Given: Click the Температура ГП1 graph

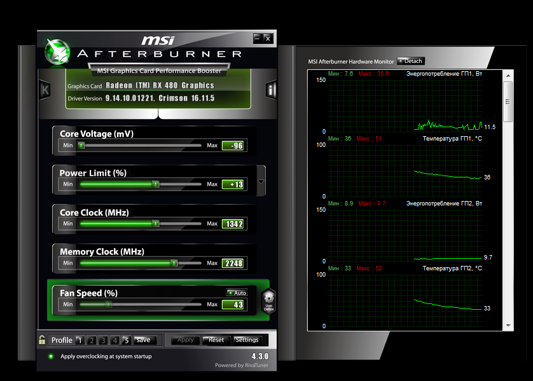Looking at the screenshot, I should [405, 170].
